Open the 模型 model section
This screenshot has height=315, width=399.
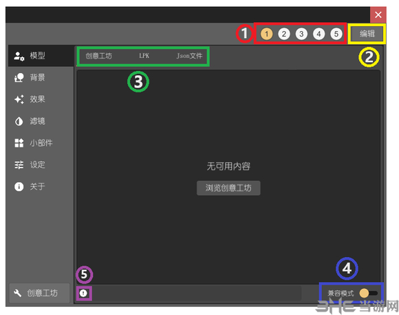(41, 56)
